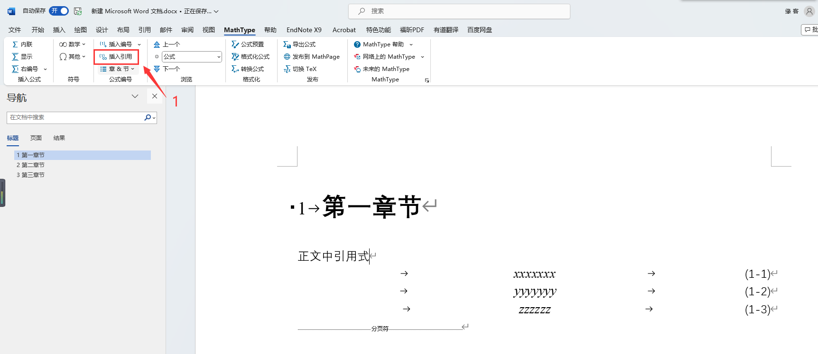Image resolution: width=818 pixels, height=354 pixels.
Task: Click equation number (1-2) in document
Action: (x=757, y=292)
